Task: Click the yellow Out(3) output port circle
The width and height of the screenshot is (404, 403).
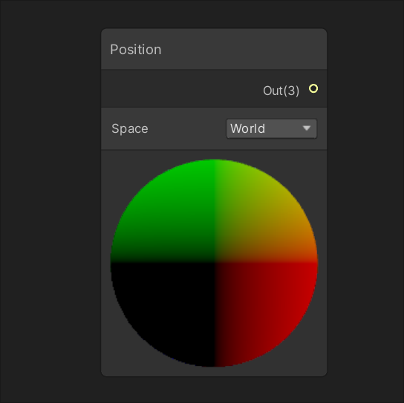Action: pyautogui.click(x=313, y=88)
